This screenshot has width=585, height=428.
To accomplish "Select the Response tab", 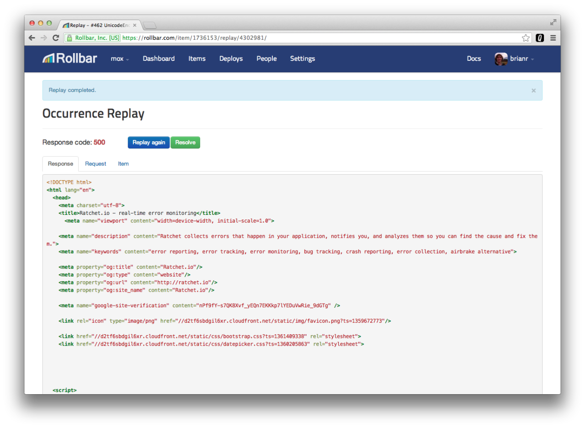I will click(60, 164).
